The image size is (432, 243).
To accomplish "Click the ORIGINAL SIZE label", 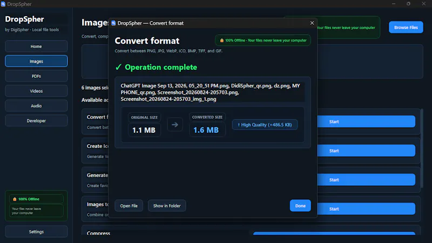I will pyautogui.click(x=144, y=117).
